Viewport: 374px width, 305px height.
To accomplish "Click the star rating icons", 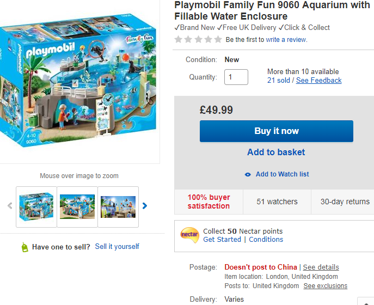I will [x=198, y=39].
